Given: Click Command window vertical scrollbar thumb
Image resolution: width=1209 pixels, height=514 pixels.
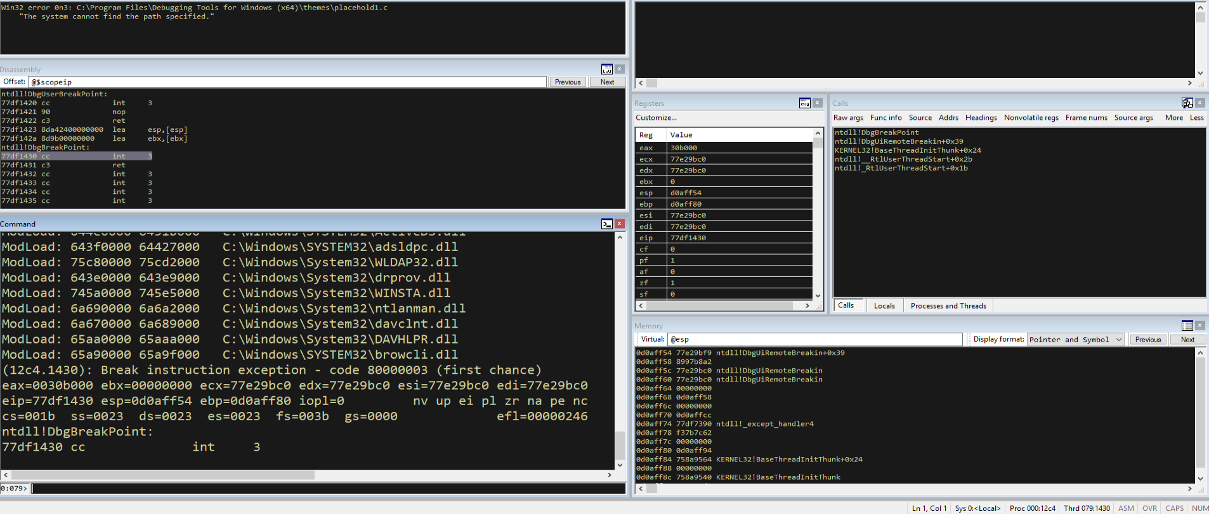Looking at the screenshot, I should tap(620, 445).
